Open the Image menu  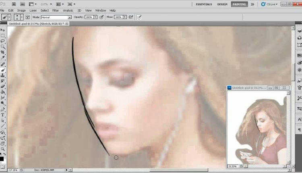click(x=21, y=10)
